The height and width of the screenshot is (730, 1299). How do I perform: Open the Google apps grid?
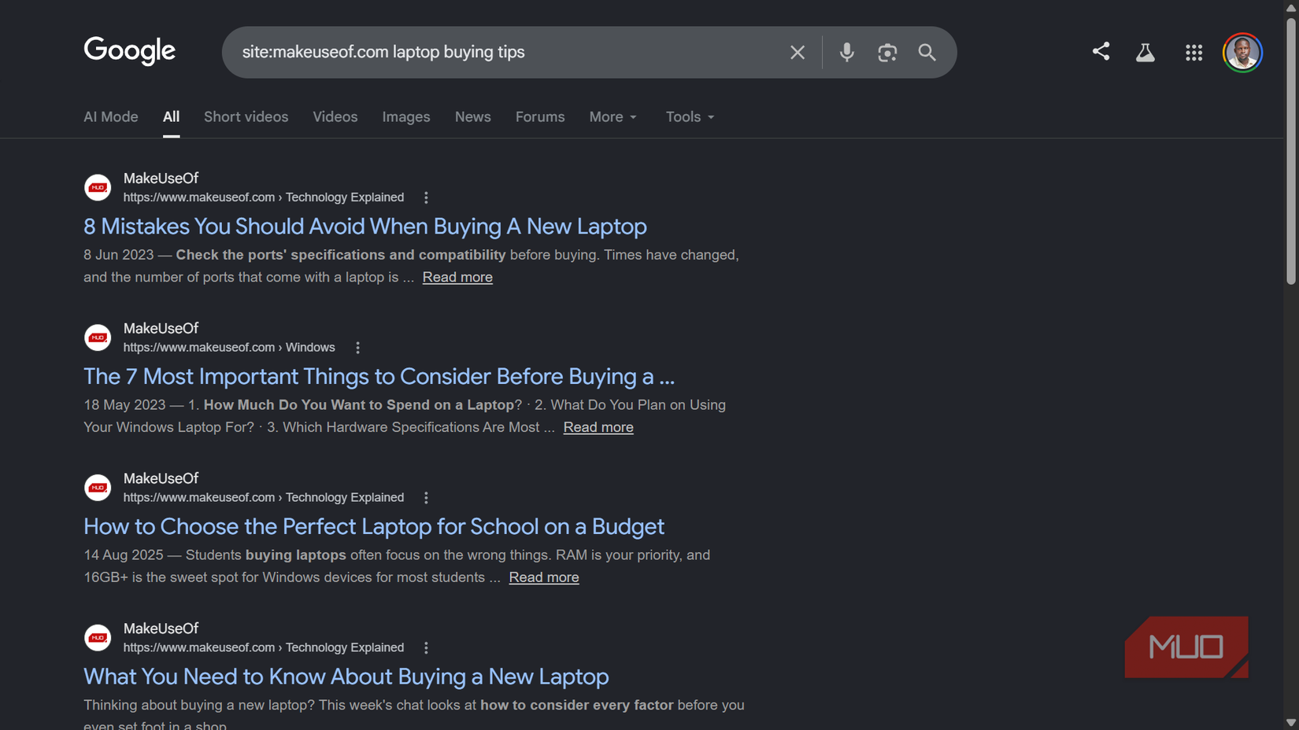pyautogui.click(x=1194, y=53)
